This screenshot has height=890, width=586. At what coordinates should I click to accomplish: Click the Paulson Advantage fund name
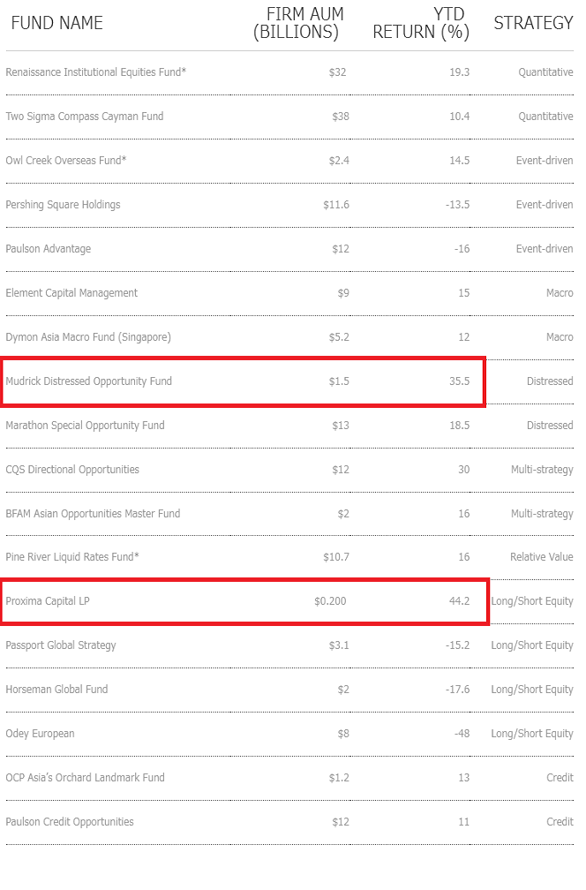tap(49, 249)
